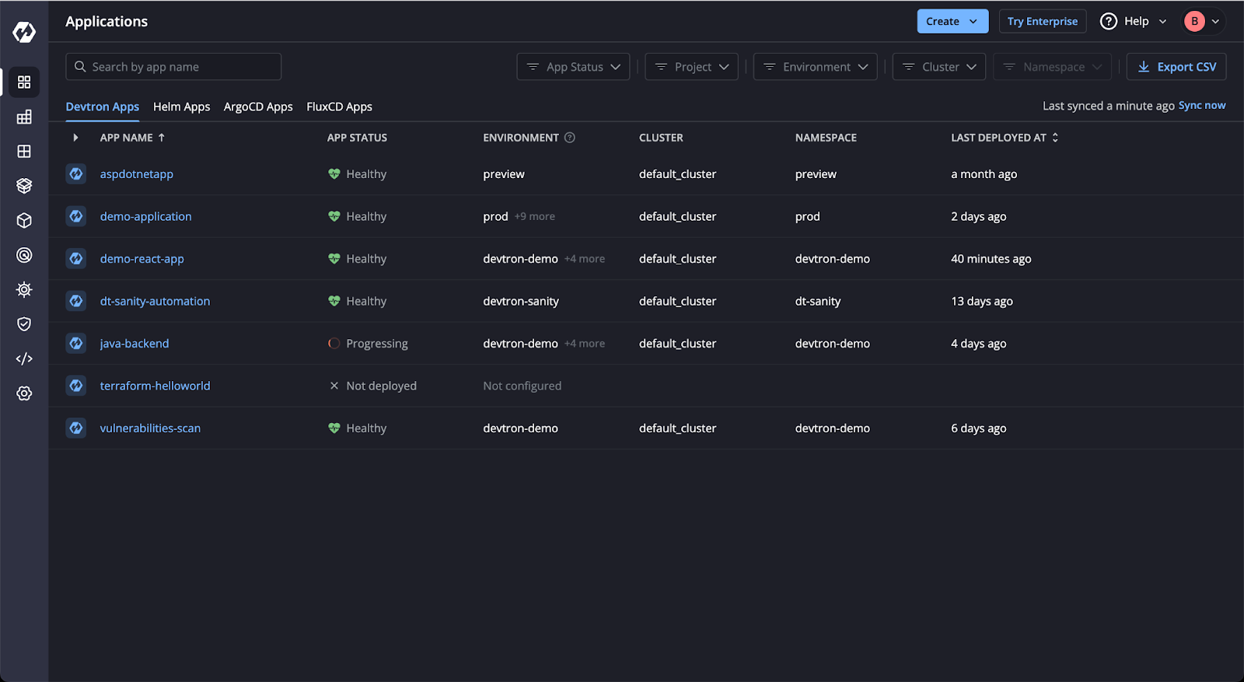Sort by Last Deployed At column
1244x682 pixels.
1005,138
